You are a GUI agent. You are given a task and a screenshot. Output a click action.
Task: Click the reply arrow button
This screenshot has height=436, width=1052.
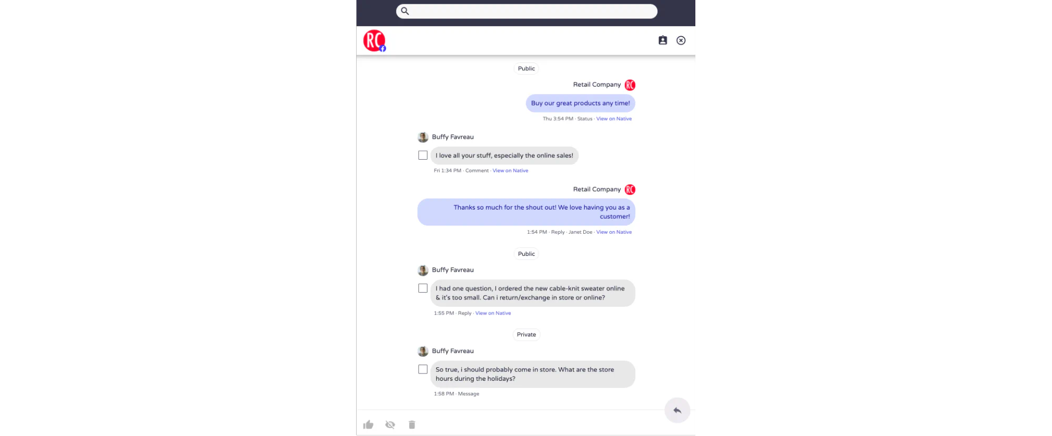(x=677, y=410)
